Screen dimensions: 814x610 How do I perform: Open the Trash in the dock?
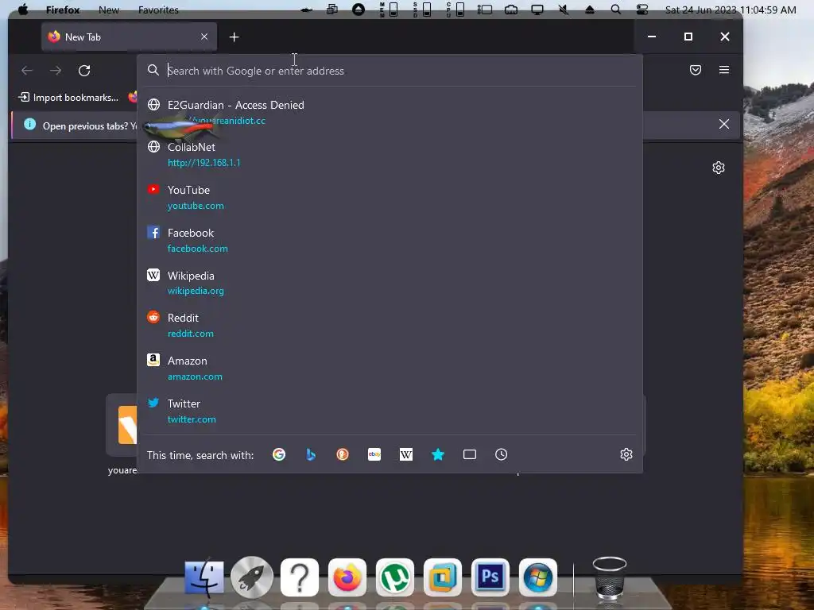[610, 578]
